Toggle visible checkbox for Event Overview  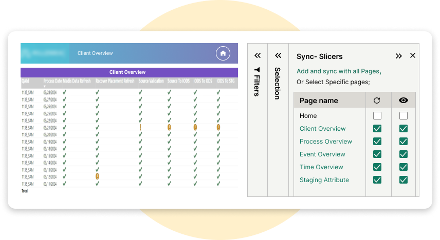(404, 154)
